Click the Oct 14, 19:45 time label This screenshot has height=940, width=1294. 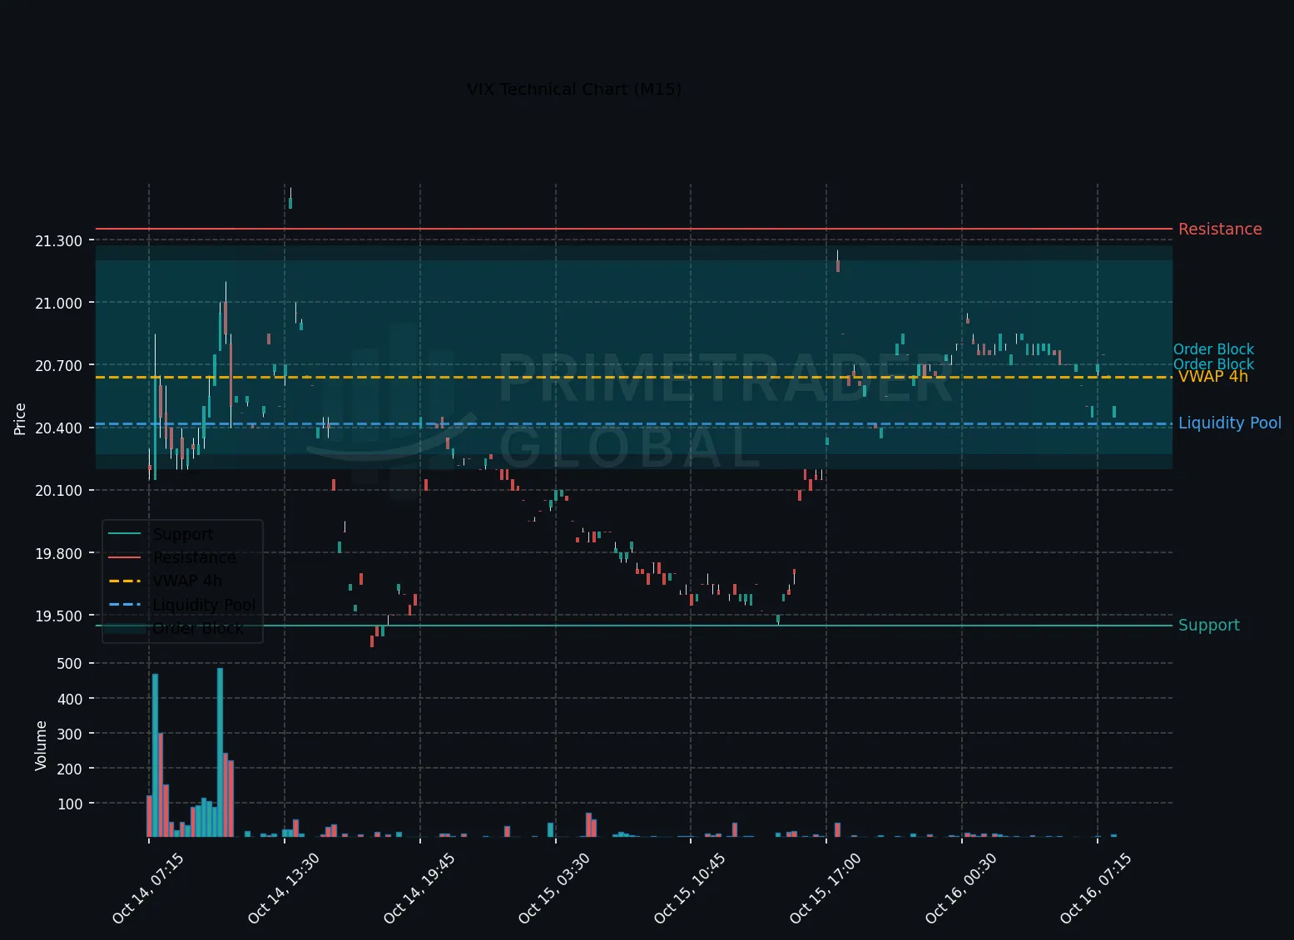click(419, 888)
